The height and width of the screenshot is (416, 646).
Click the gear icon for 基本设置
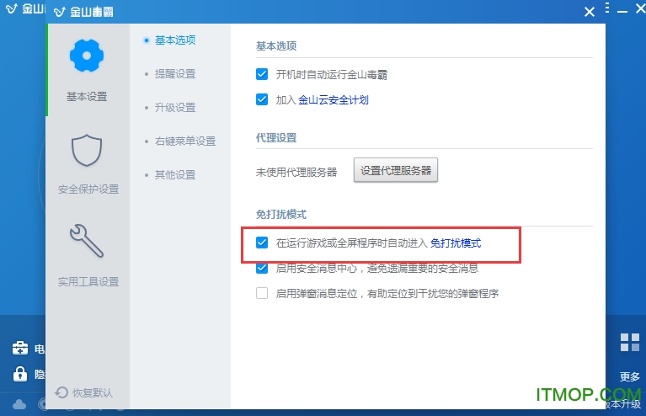(87, 56)
